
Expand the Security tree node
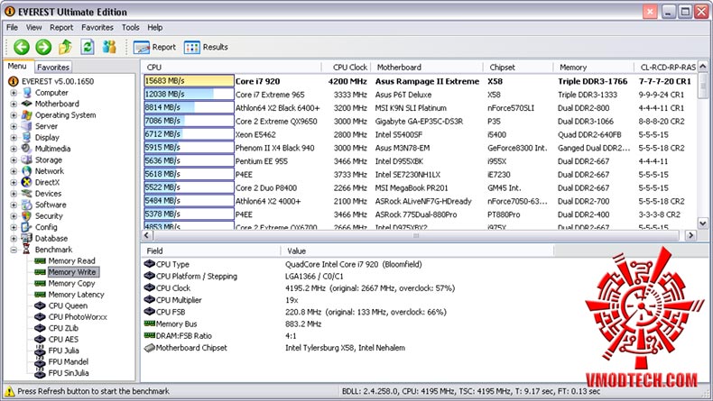pyautogui.click(x=14, y=216)
